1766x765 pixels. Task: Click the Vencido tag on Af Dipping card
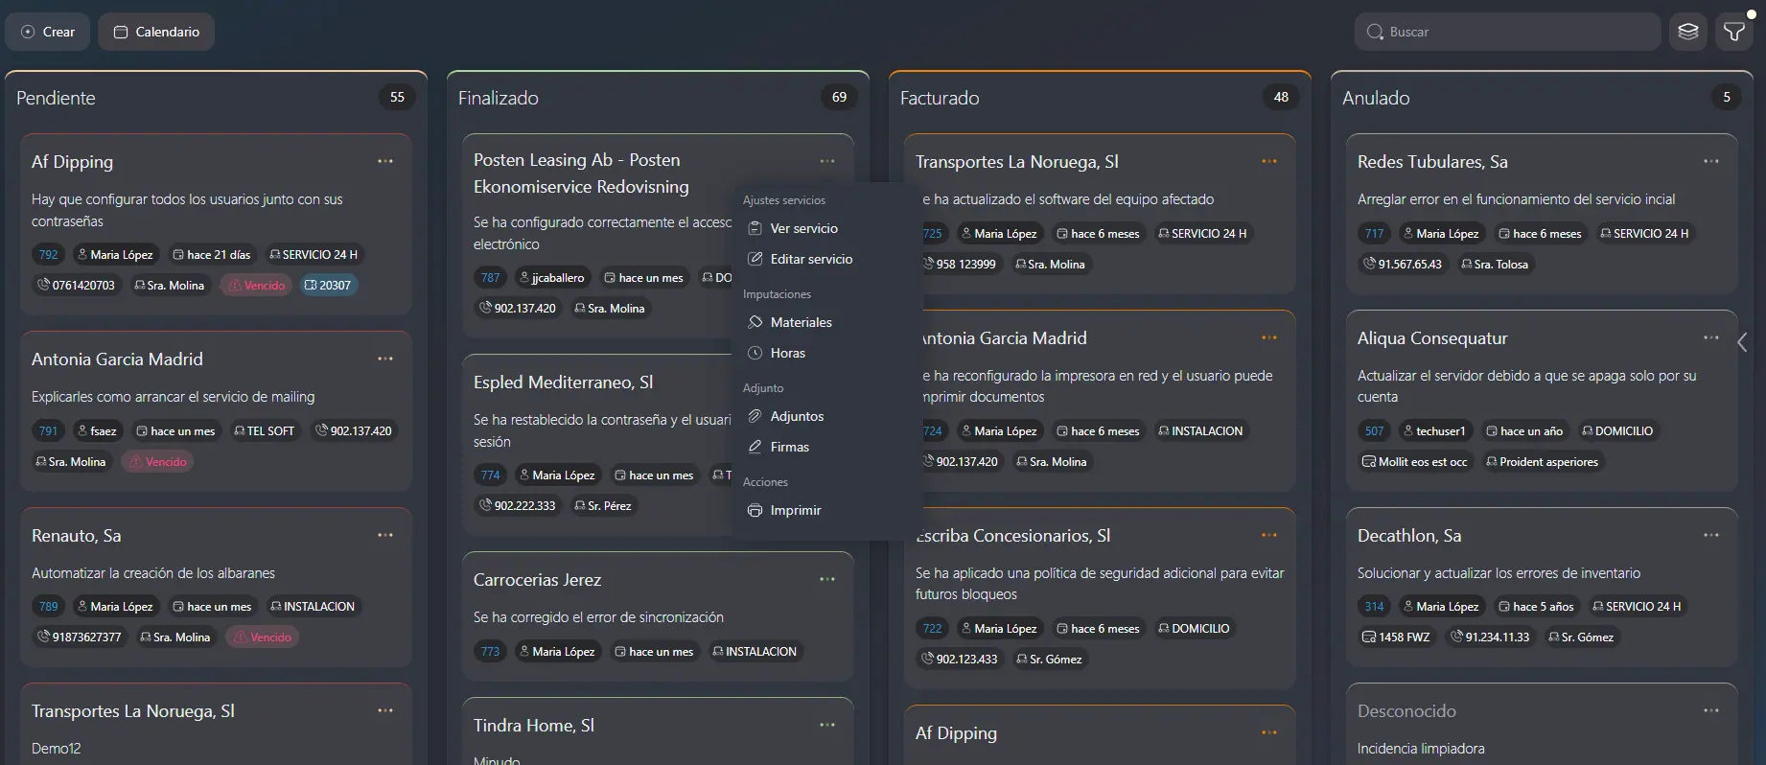(x=256, y=285)
